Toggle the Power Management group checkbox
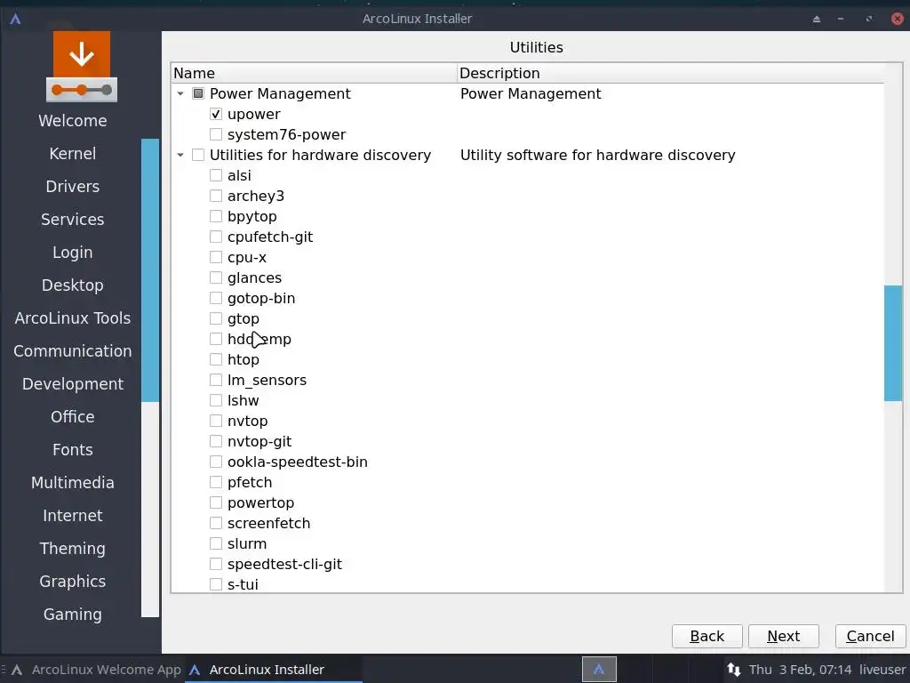The width and height of the screenshot is (910, 683). (198, 93)
